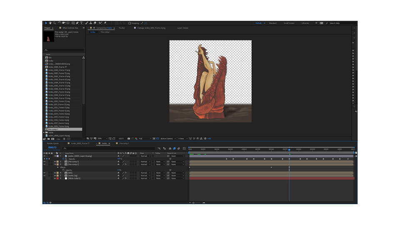
Task: Open blend Mode dropdown for White Solid layer
Action: pos(145,178)
